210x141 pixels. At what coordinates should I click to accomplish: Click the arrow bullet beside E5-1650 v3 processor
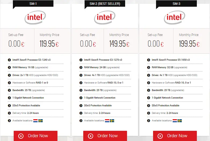(149, 60)
